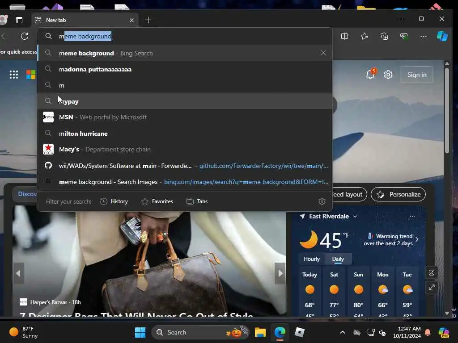Viewport: 458px width, 343px height.
Task: Open address bar suggestion settings gear
Action: coord(322,201)
